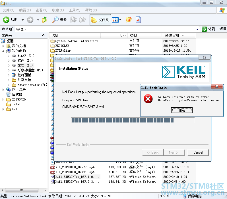The image size is (227, 199).
Task: Sort files by Size column
Action: (114, 36)
